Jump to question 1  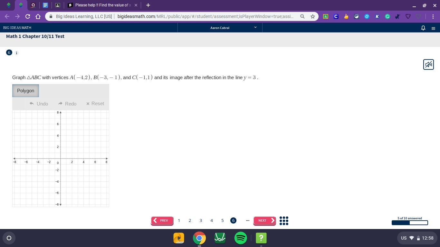(x=179, y=221)
